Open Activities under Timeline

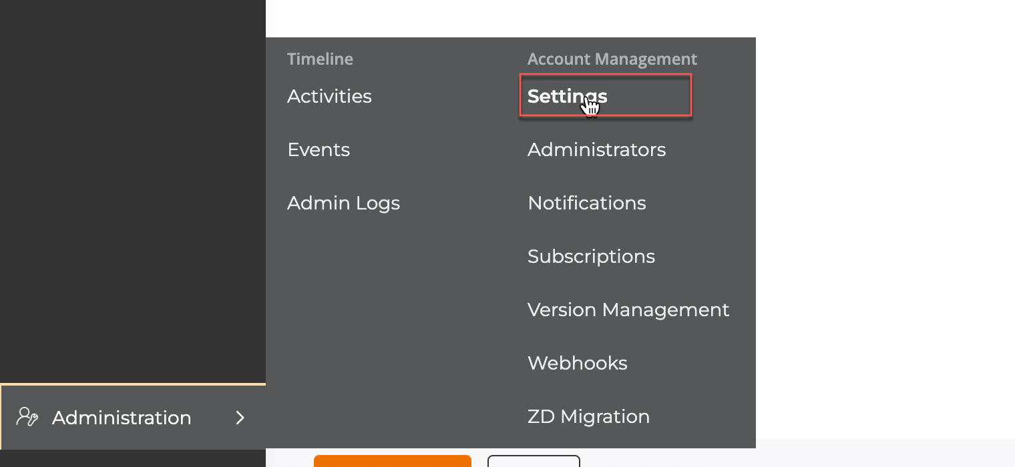[329, 96]
